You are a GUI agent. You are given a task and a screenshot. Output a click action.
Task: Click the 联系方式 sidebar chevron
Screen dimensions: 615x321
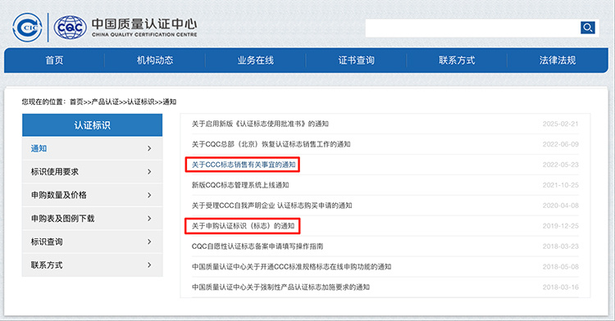point(149,265)
